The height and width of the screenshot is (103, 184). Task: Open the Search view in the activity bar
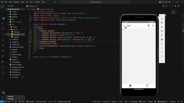[3, 12]
